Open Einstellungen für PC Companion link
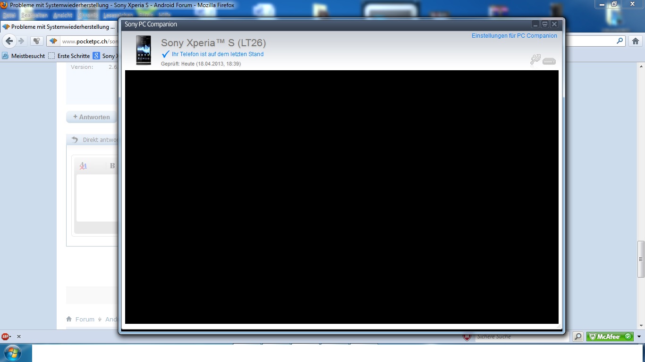Viewport: 645px width, 362px height. click(x=514, y=36)
